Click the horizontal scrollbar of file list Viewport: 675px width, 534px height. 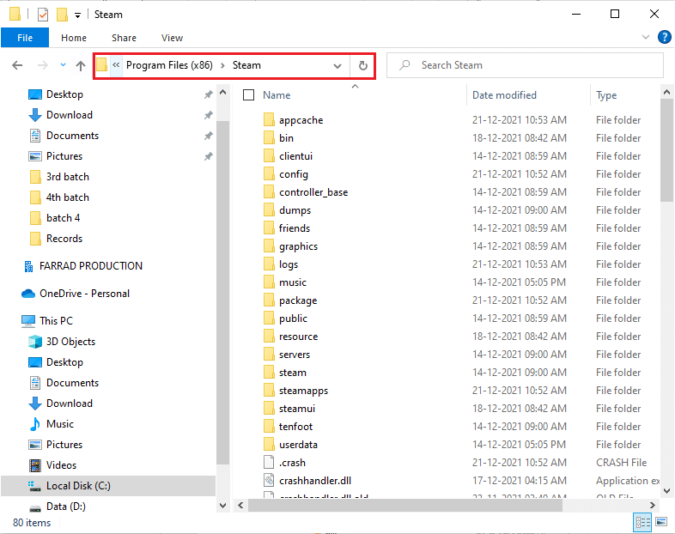click(405, 505)
